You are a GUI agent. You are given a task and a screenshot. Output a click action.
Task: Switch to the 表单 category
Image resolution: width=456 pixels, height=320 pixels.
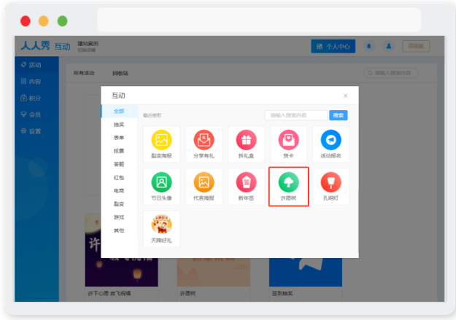[119, 138]
